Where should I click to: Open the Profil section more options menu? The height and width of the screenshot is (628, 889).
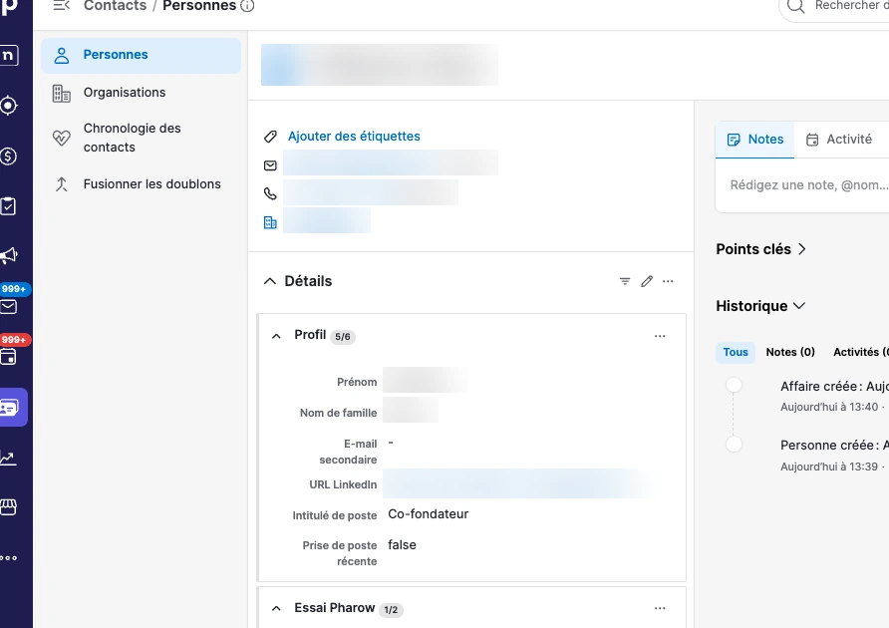point(660,336)
